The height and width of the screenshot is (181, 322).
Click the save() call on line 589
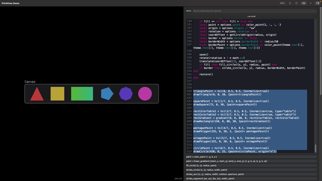pos(204,54)
